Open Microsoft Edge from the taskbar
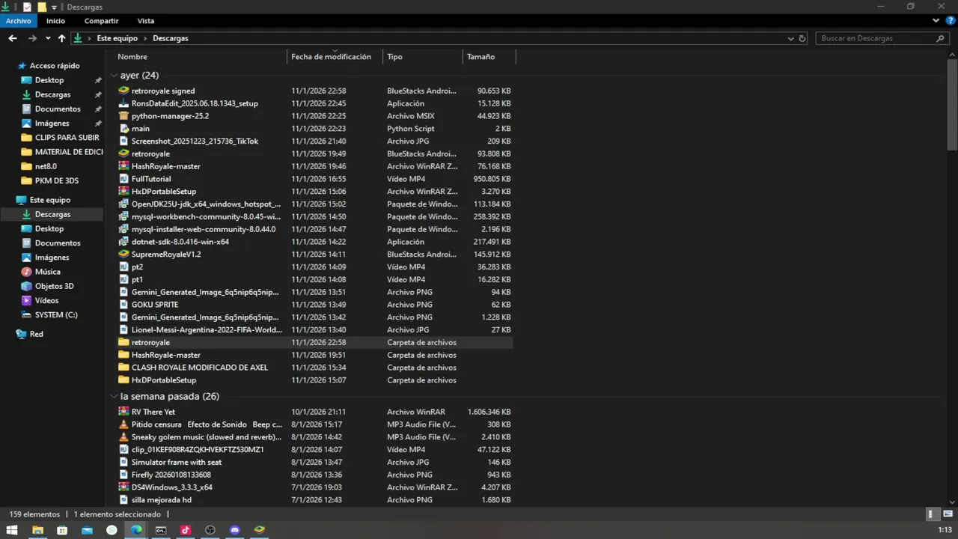This screenshot has height=539, width=958. 136,530
